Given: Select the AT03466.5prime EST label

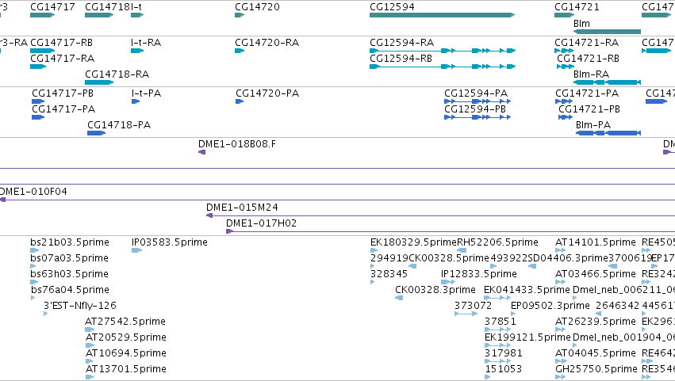Looking at the screenshot, I should (596, 274).
